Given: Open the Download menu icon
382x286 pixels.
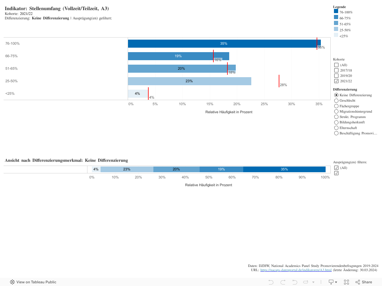Looking at the screenshot, I should pos(332,282).
